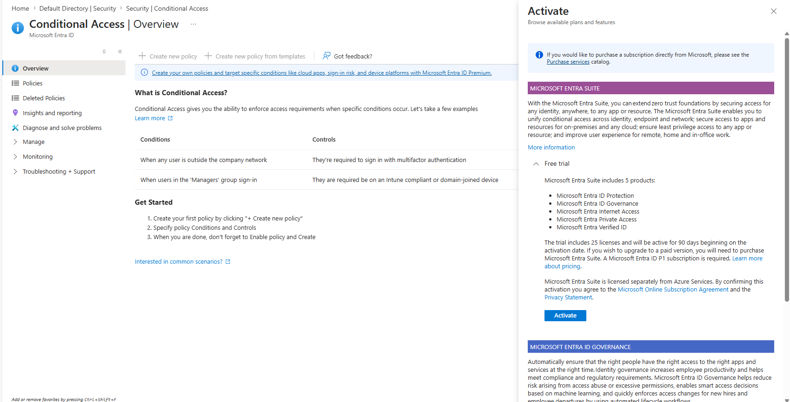Click the Diagnose and solve problems wrench icon
Viewport: 790px width, 402px height.
tap(15, 128)
